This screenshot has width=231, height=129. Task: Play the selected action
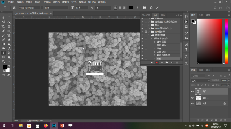(162, 62)
